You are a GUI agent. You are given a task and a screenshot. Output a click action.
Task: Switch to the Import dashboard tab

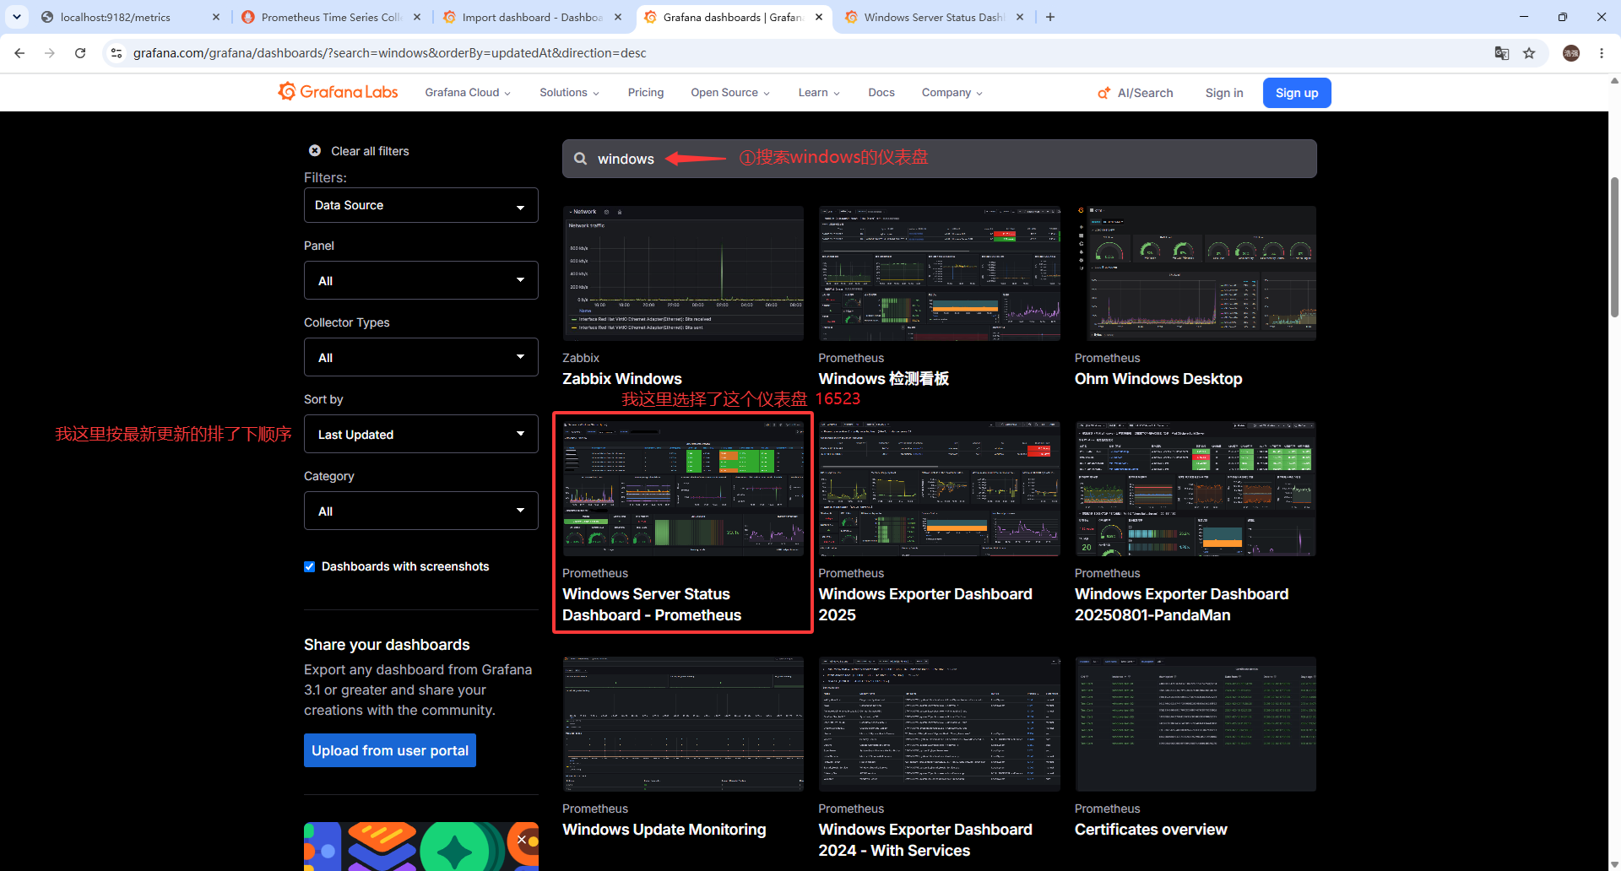532,17
